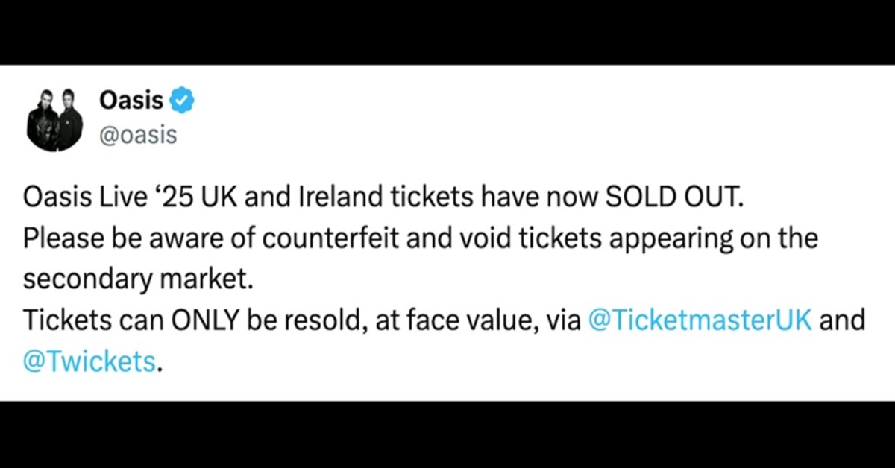The width and height of the screenshot is (895, 468).
Task: Open the @TicketmasterUK mention link
Action: click(x=700, y=320)
